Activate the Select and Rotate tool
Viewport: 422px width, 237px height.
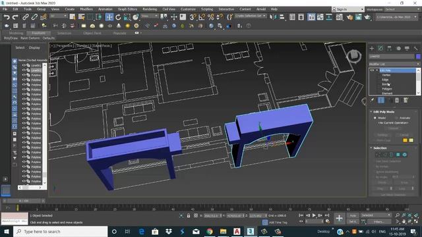[x=118, y=17]
